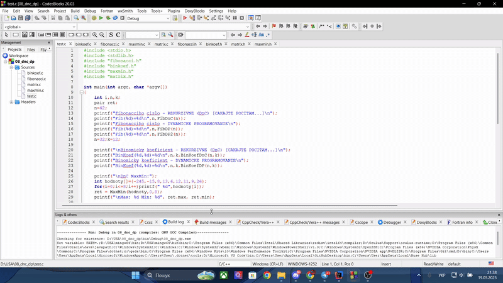Collapse the 08_dnc_dp project node
This screenshot has width=503, height=283.
pos(6,62)
